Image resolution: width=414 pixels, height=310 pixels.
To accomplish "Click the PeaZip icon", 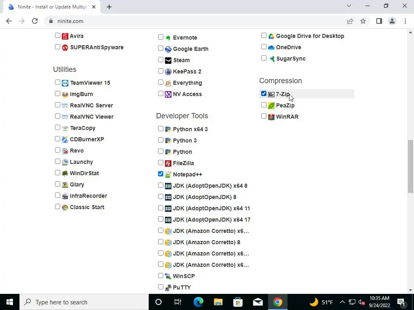I will [271, 106].
